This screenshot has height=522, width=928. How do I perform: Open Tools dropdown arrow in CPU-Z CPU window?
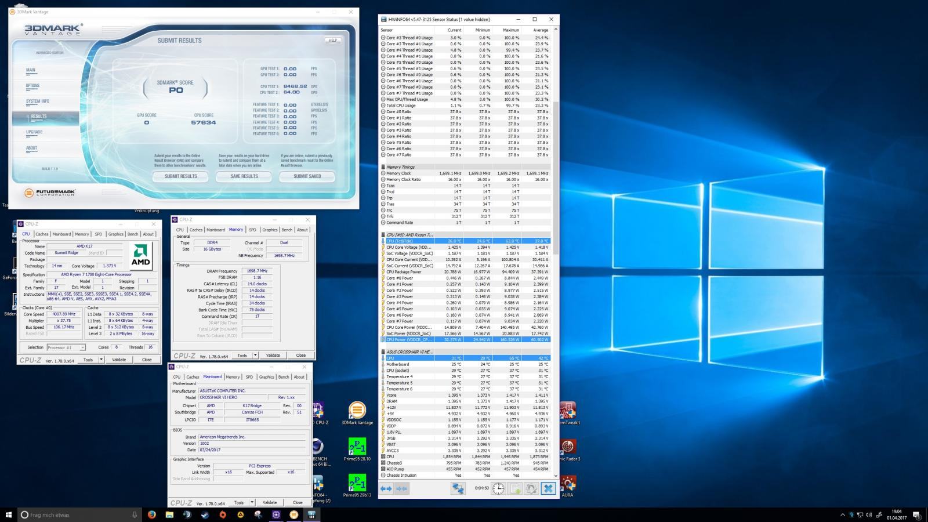(x=101, y=360)
